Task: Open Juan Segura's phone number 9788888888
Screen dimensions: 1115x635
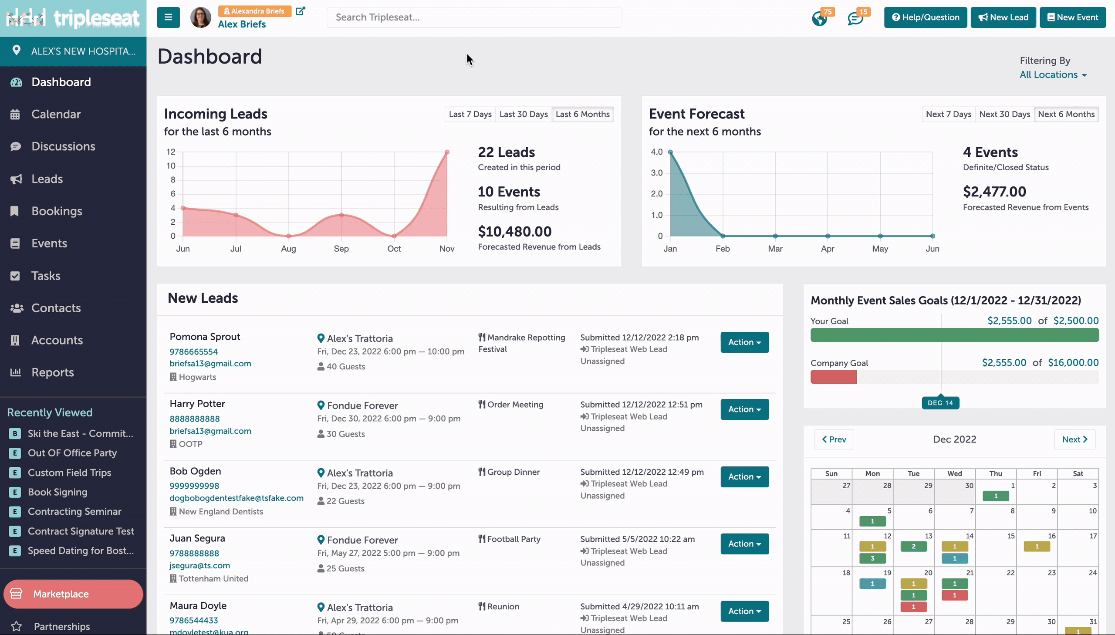Action: [195, 554]
